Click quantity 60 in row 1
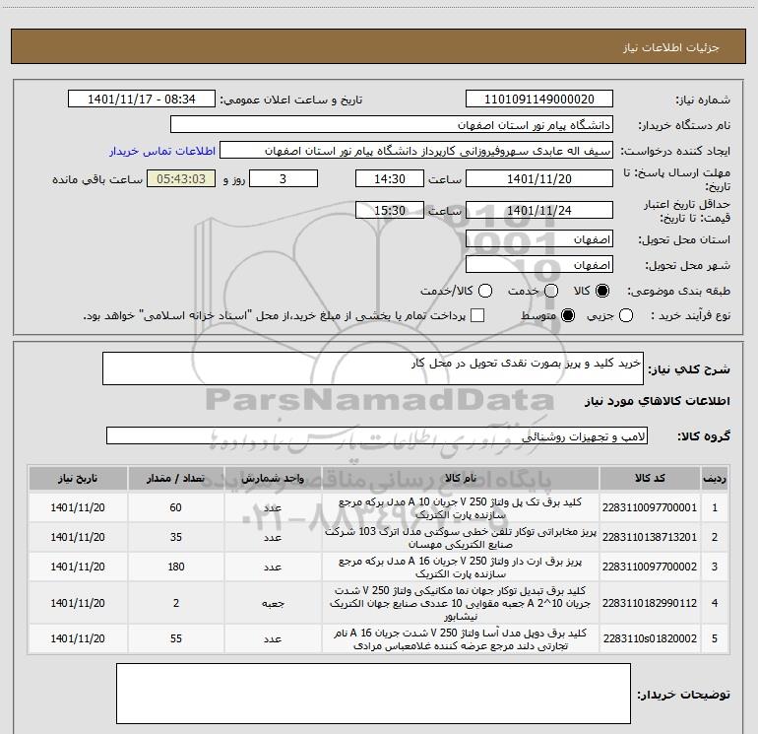 [x=176, y=507]
